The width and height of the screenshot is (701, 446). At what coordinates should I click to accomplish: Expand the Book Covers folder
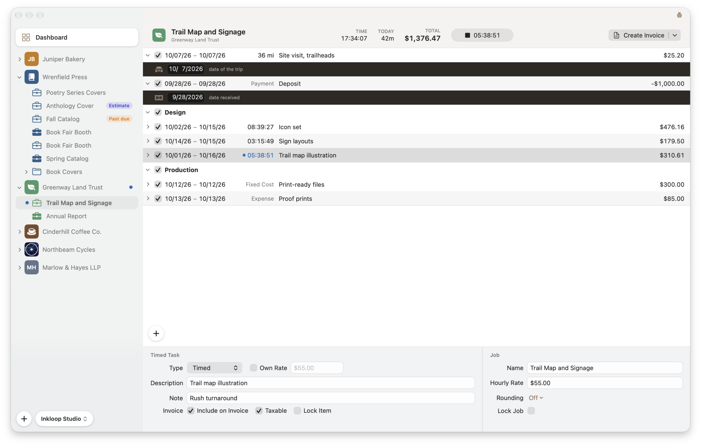pos(26,172)
